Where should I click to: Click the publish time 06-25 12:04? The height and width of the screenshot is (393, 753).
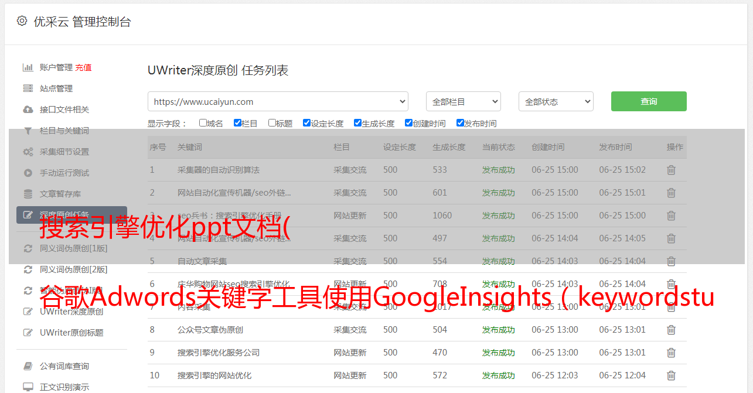click(x=622, y=375)
